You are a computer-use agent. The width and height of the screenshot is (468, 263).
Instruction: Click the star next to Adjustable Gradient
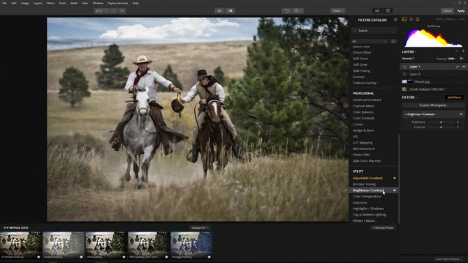(394, 178)
